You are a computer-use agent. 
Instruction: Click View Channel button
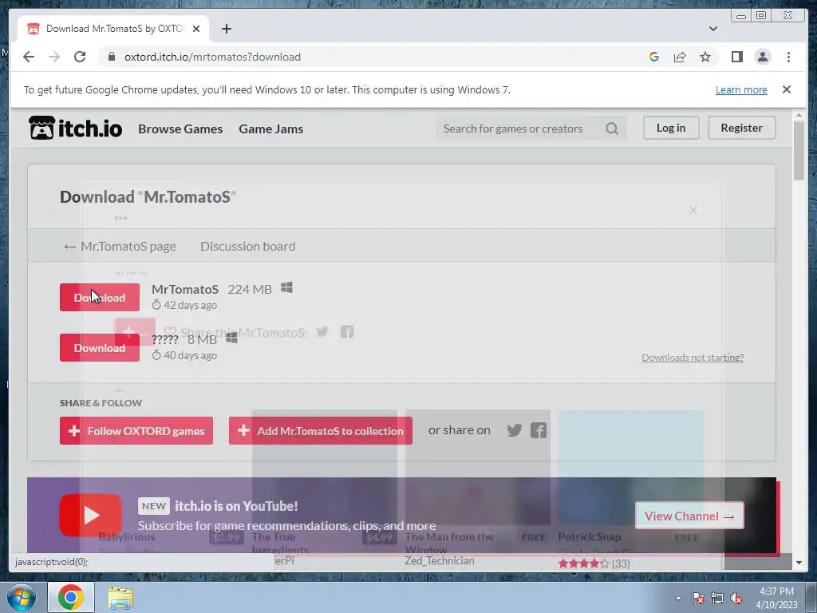pos(689,516)
